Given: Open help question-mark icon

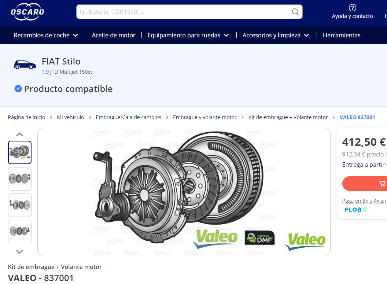Looking at the screenshot, I should click(x=352, y=8).
